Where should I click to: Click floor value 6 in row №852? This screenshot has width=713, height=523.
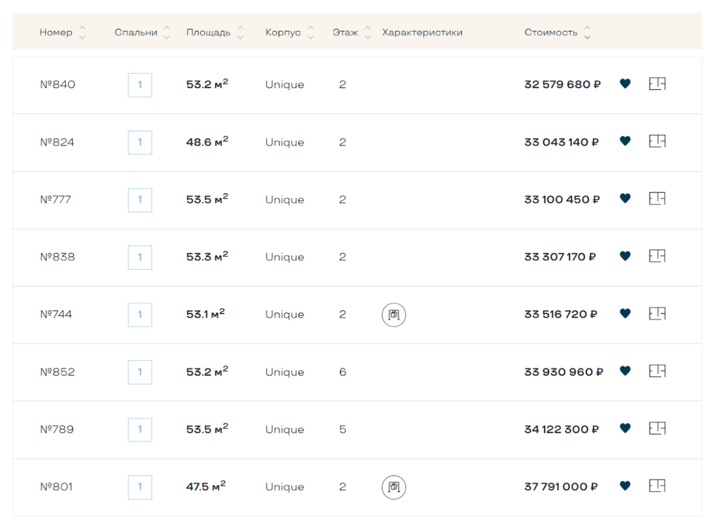(343, 372)
